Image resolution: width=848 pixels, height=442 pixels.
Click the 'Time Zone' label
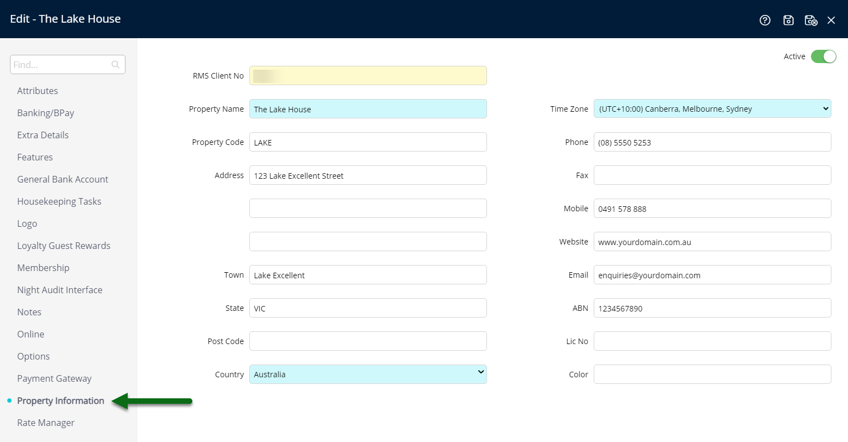point(569,109)
